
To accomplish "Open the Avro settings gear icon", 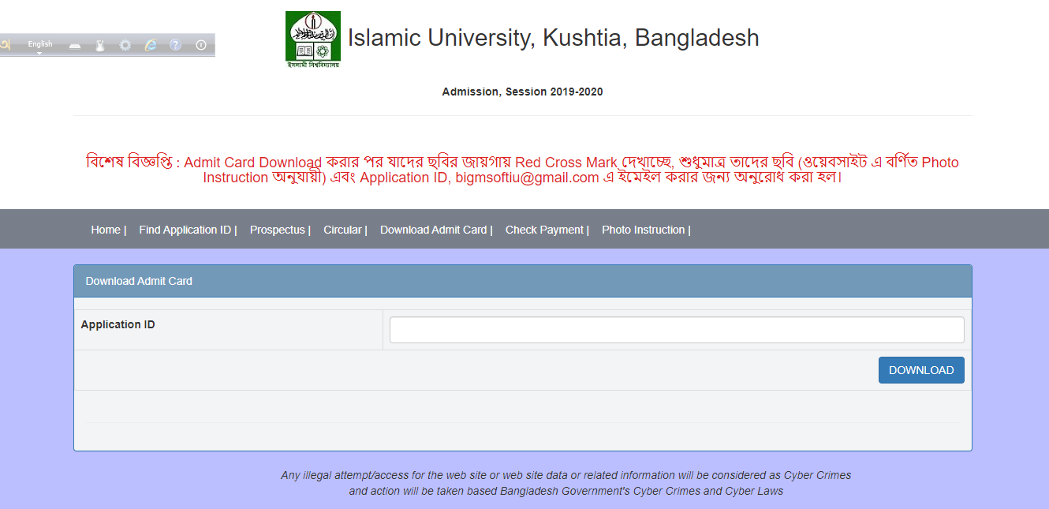I will tap(125, 45).
